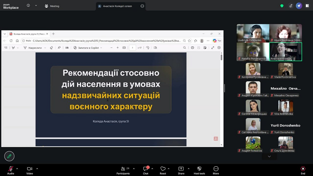Expand Video options caret
The width and height of the screenshot is (313, 176).
click(x=37, y=169)
